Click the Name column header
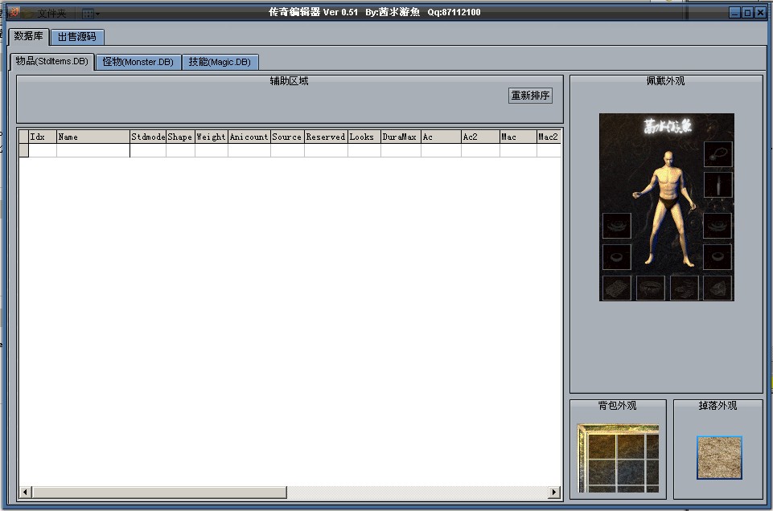The height and width of the screenshot is (511, 773). 93,137
